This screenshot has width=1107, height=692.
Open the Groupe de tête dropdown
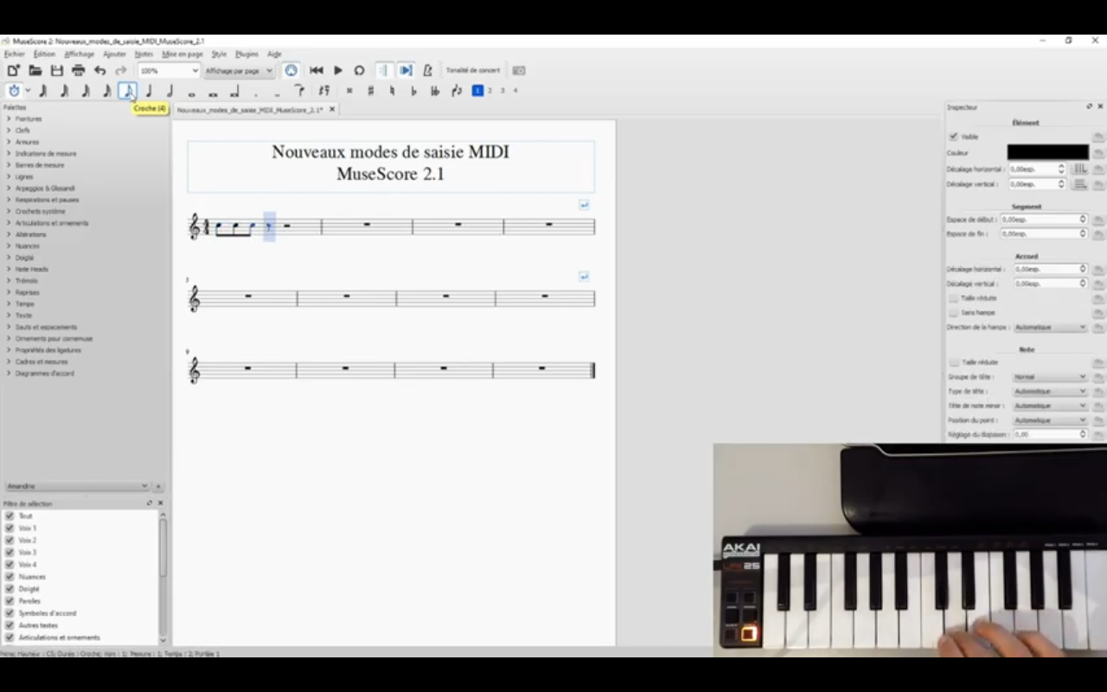[x=1050, y=377]
